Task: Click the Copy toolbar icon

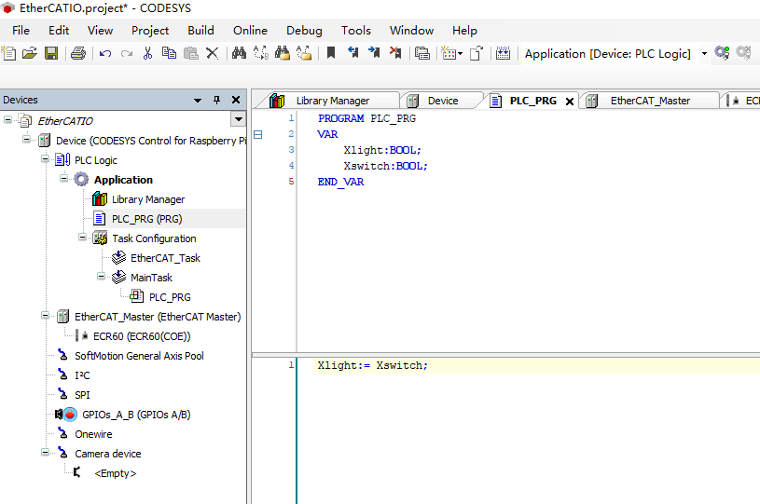Action: [x=169, y=53]
